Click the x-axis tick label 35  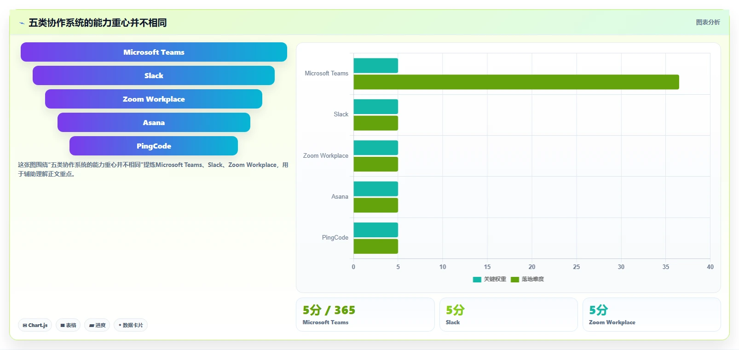tap(666, 267)
